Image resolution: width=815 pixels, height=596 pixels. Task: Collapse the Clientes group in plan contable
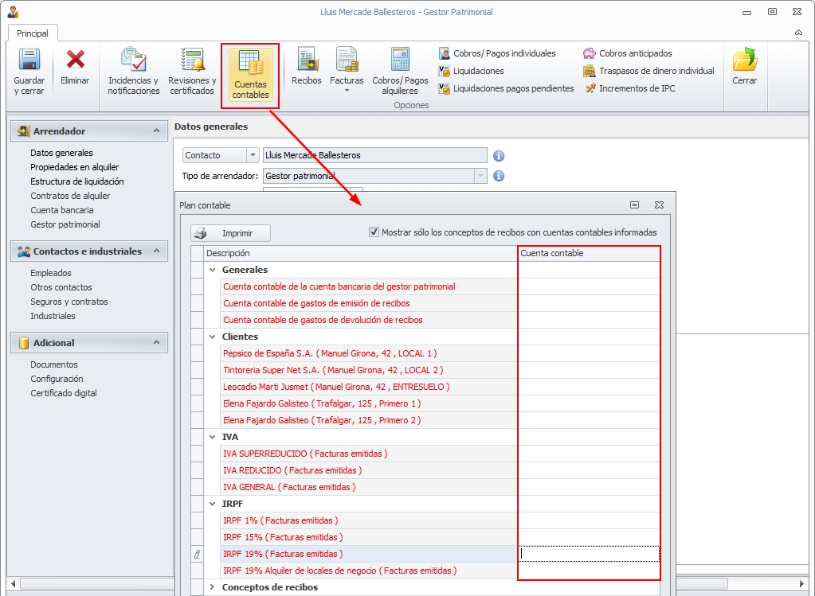pyautogui.click(x=212, y=337)
